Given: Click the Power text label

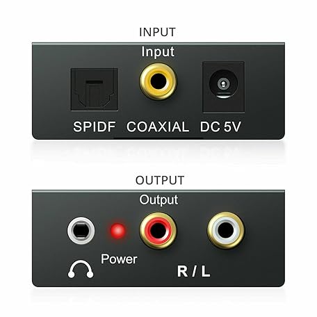Looking at the screenshot, I should (x=119, y=259).
